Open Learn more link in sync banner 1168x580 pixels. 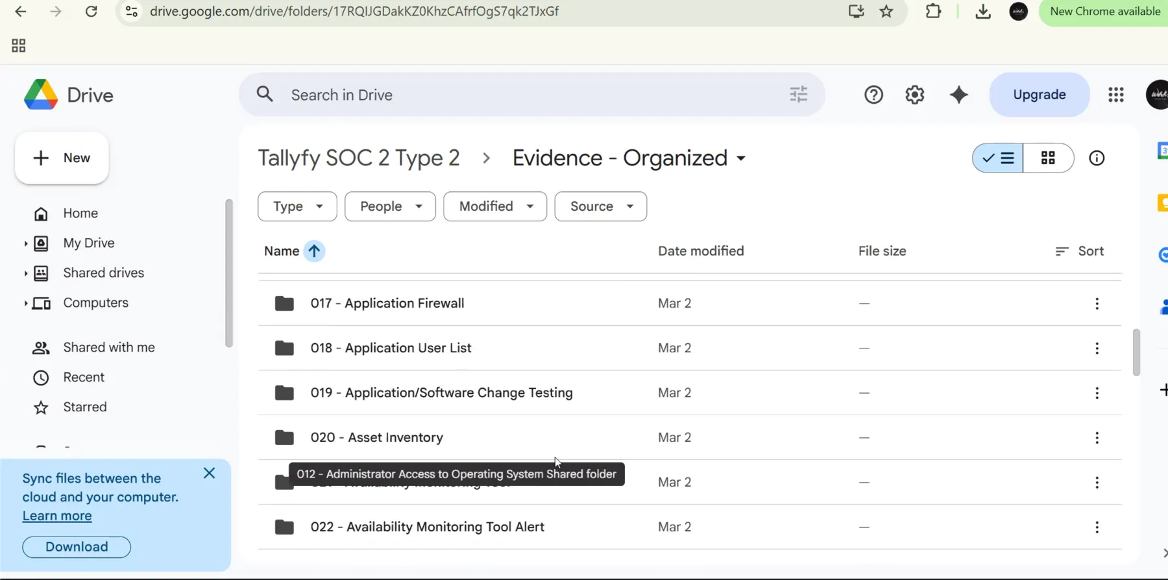tap(57, 516)
